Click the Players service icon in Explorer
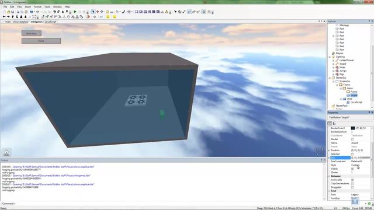Screen dimensions: 374x210 tap(334, 53)
